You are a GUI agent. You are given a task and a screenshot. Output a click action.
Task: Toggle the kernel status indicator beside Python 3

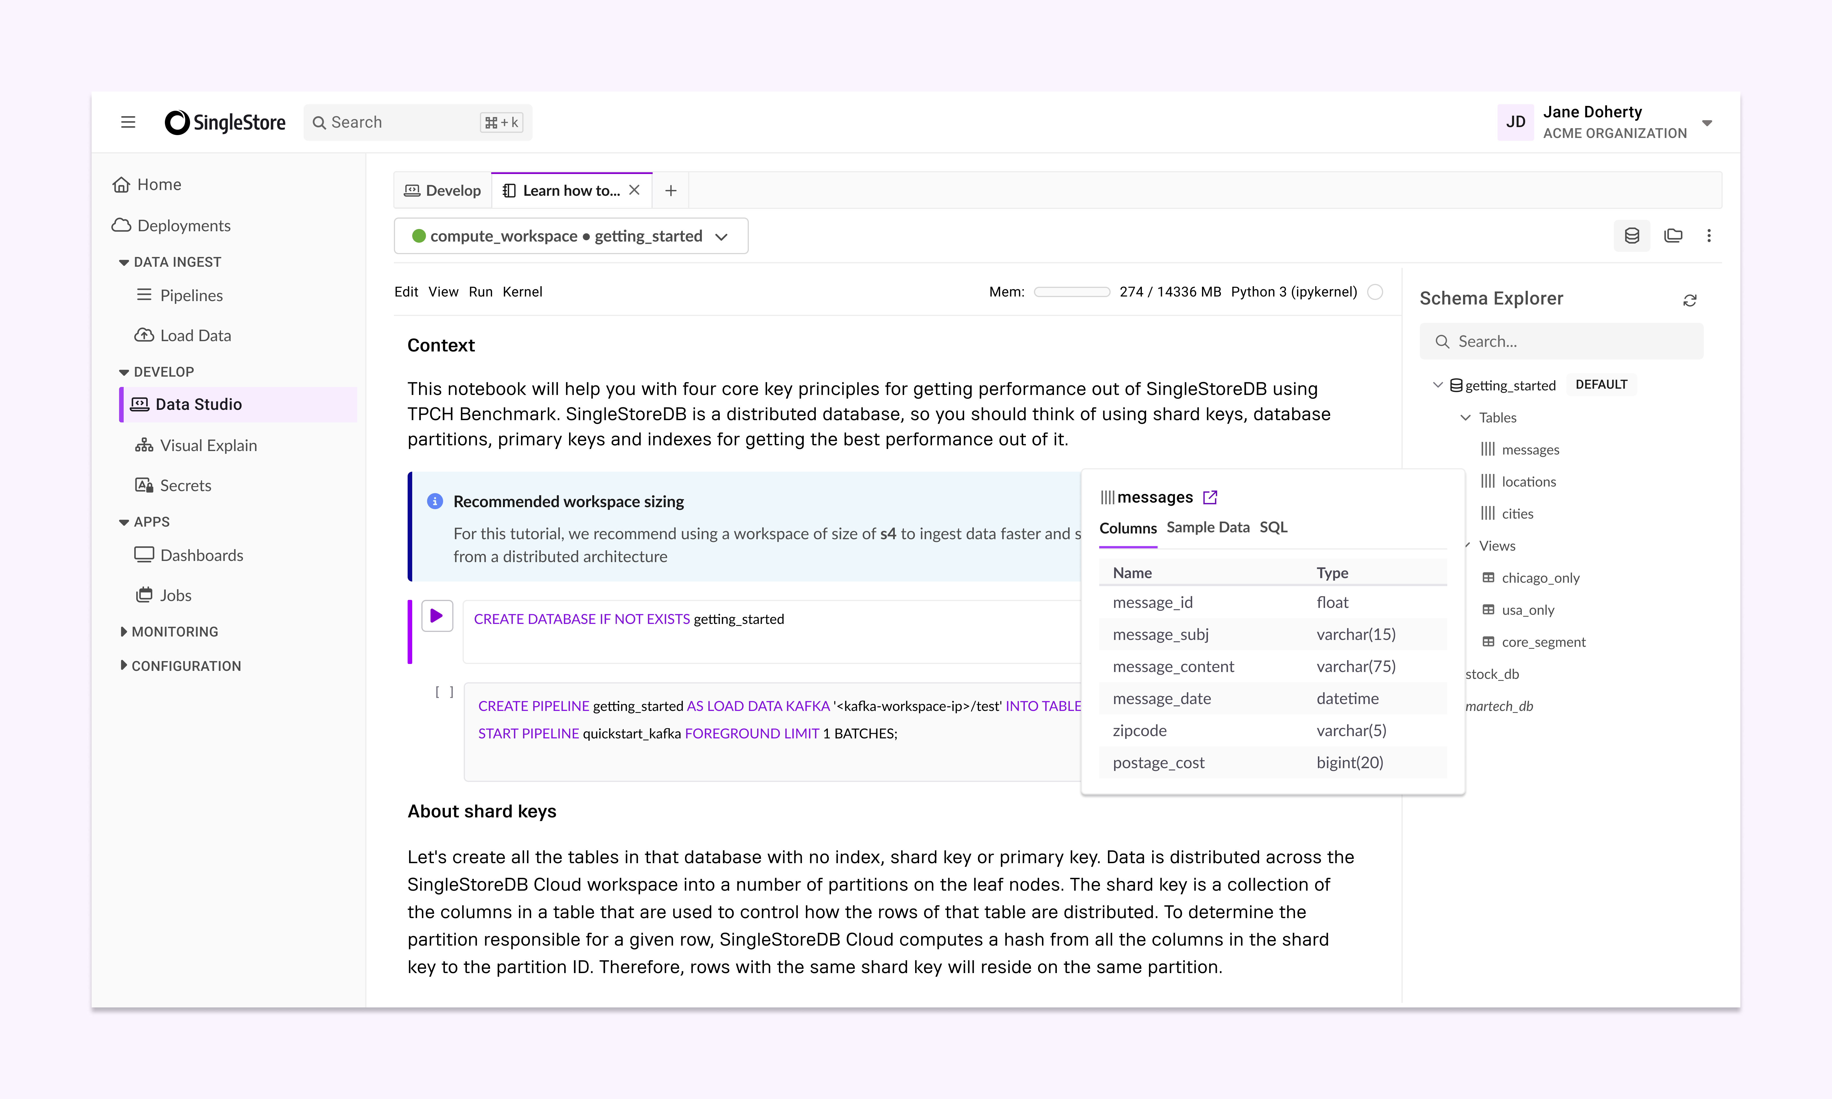tap(1376, 292)
